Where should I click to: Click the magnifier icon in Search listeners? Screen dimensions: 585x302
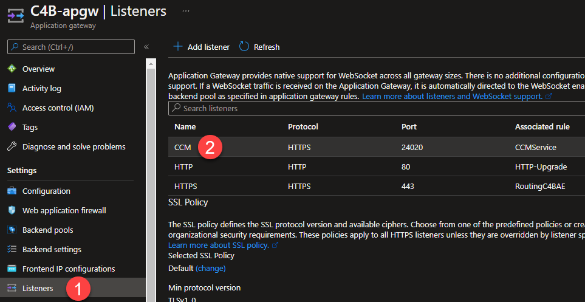pos(176,108)
